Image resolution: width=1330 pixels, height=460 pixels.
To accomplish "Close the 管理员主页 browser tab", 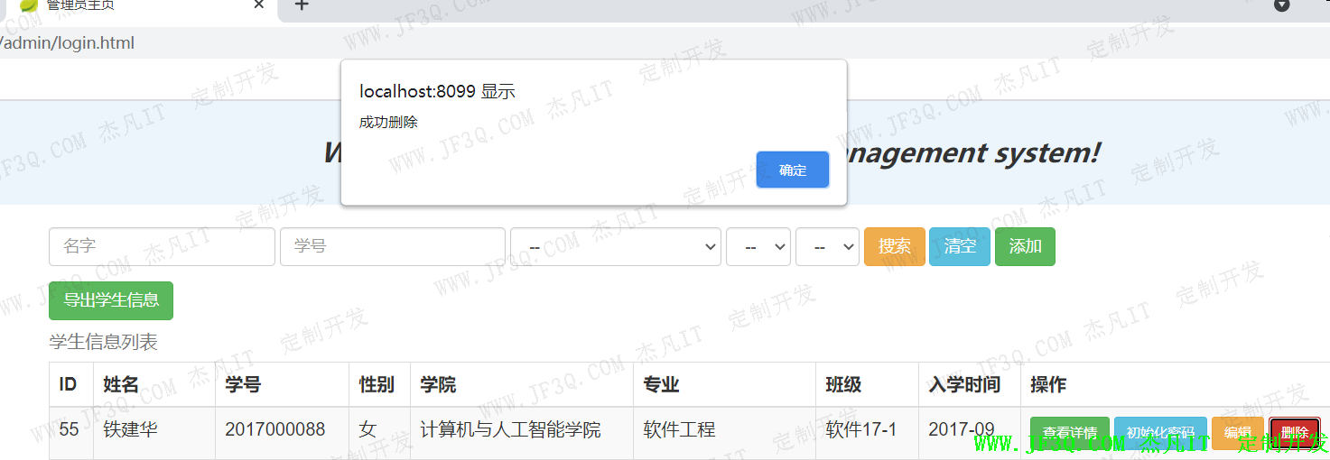I will point(259,5).
